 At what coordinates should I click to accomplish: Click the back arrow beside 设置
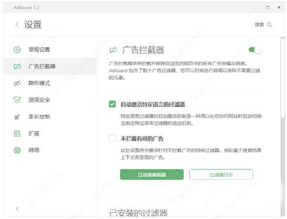click(x=17, y=24)
